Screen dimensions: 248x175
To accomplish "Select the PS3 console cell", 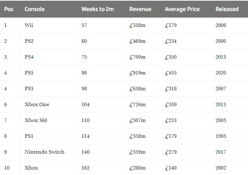I will tap(29, 89).
